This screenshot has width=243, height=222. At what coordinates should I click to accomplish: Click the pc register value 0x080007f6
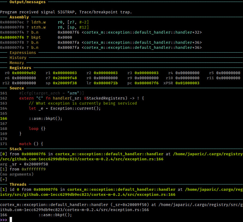[146, 83]
